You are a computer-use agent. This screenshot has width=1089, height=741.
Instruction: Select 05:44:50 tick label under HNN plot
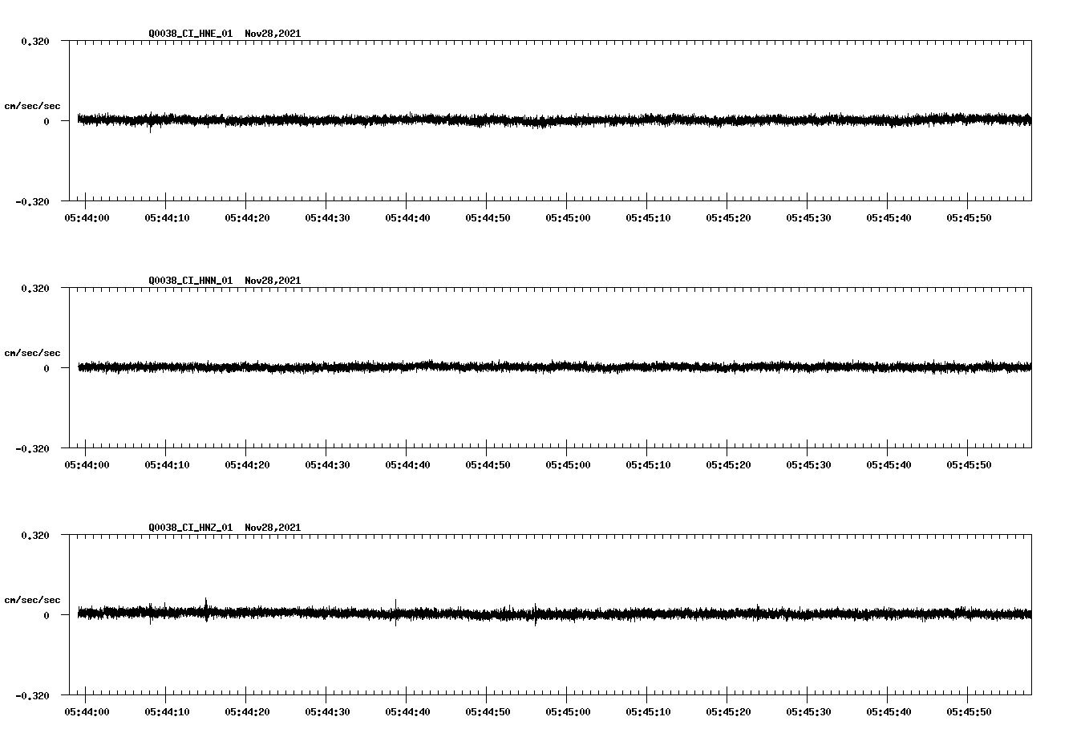[x=488, y=465]
